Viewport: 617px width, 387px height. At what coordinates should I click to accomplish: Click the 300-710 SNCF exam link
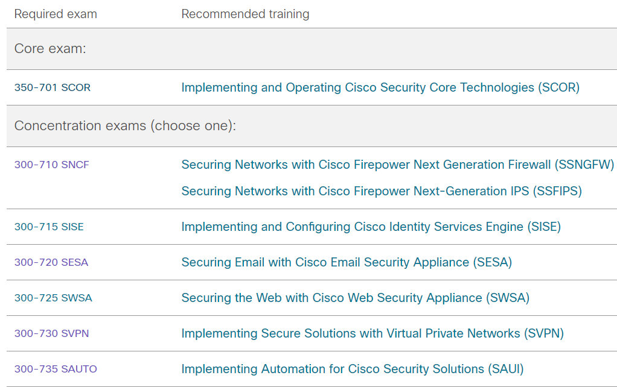point(51,165)
